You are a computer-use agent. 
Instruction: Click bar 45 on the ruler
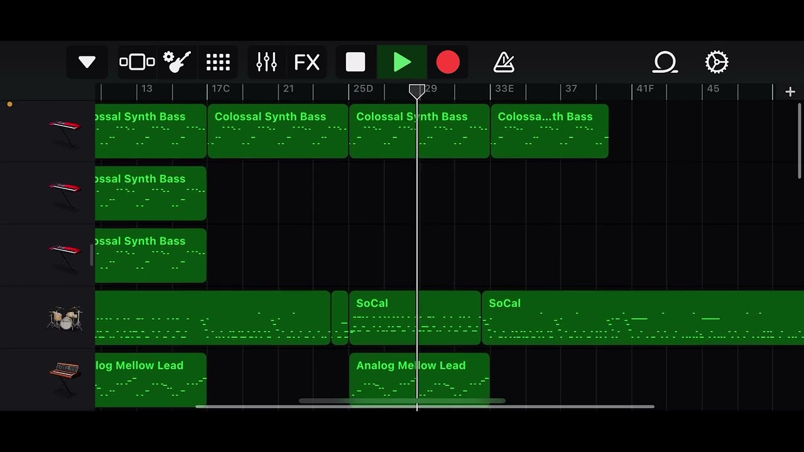713,89
